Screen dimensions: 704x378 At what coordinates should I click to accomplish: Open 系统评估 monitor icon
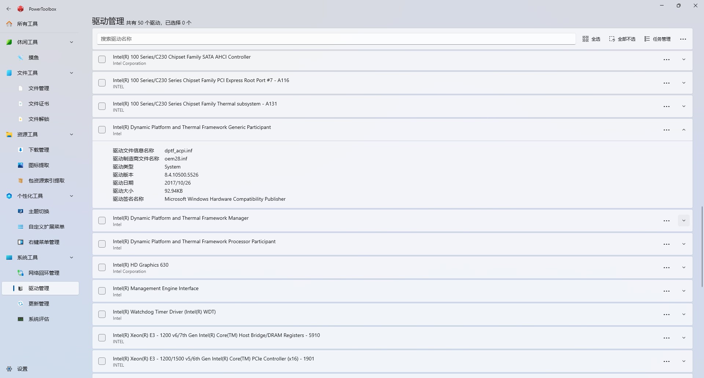(21, 319)
